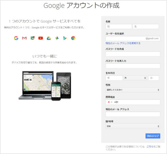
Task: Click the Google Drive triangle icon
Action: [x=49, y=38]
